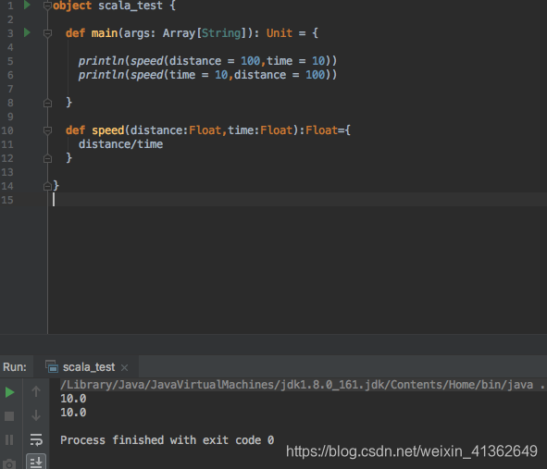Viewport: 547px width, 469px height.
Task: Click println on line 5
Action: coord(101,61)
